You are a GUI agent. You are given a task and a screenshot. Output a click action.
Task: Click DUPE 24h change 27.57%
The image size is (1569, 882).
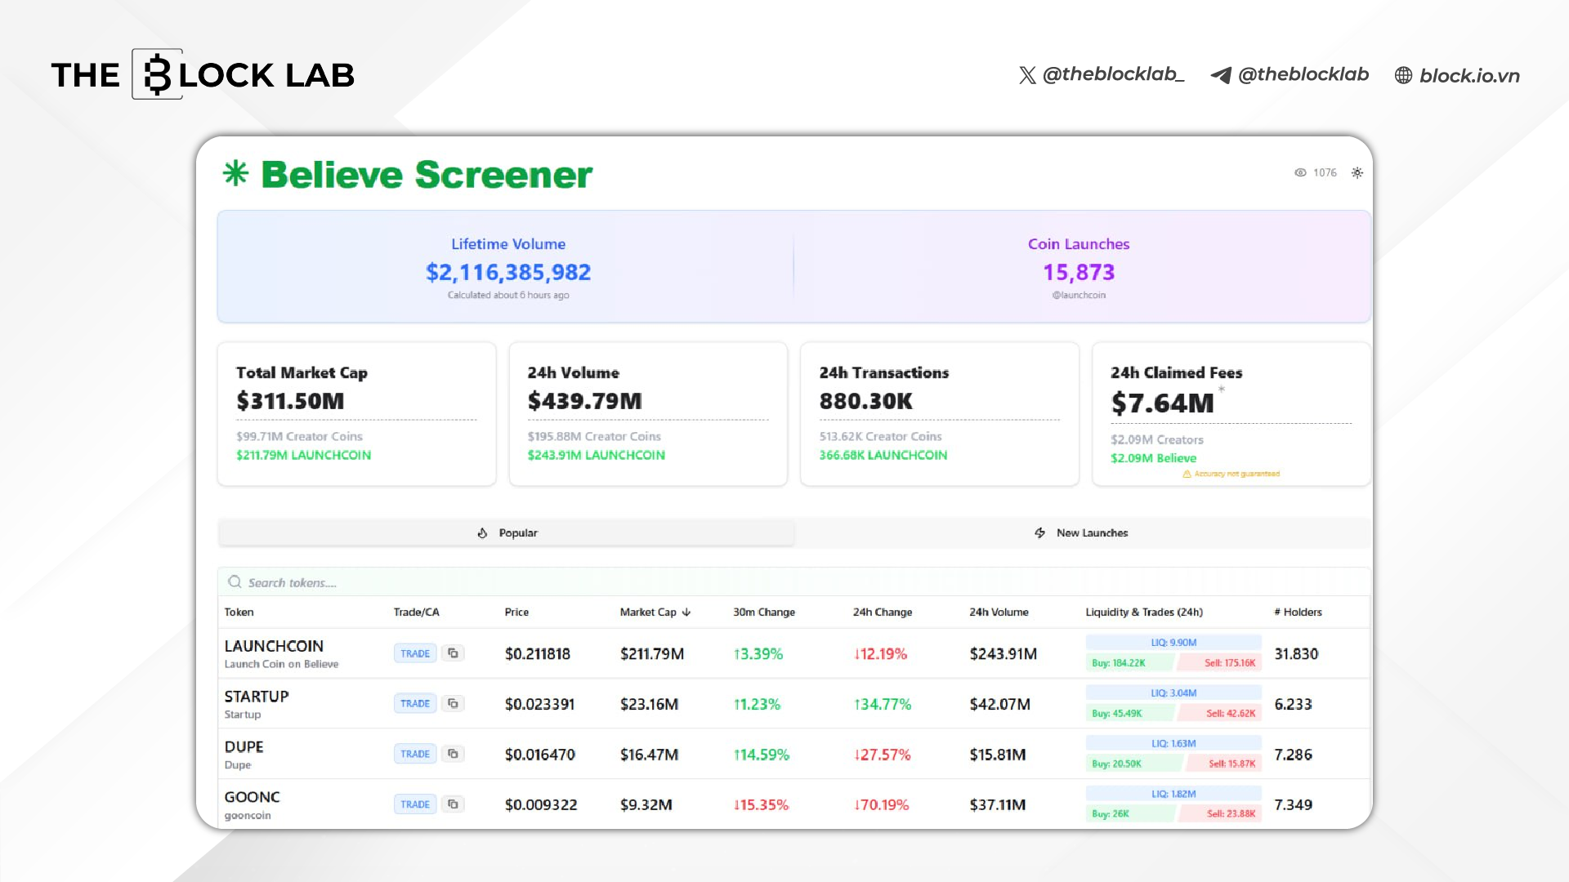[882, 755]
